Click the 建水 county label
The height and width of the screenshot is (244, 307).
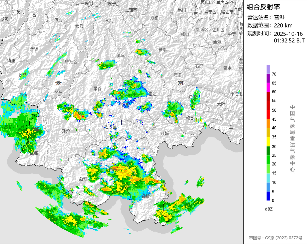227,68
